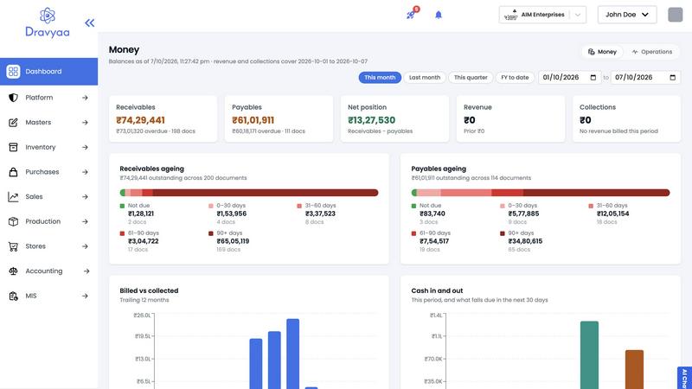This screenshot has height=389, width=692.
Task: Click the Platform shield icon
Action: tap(13, 98)
